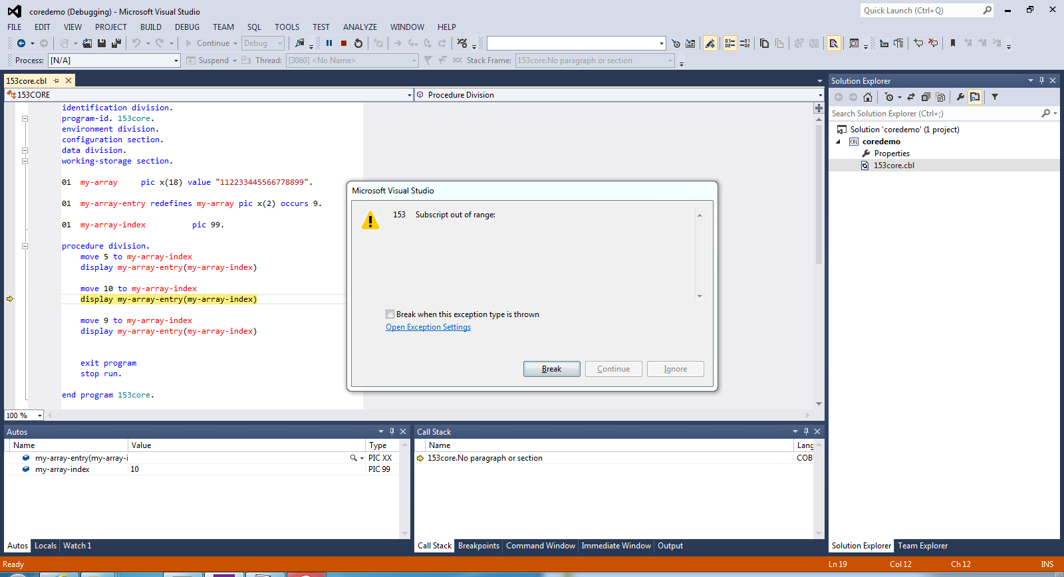Click the editor vertical scrollbar thumb
This screenshot has height=577, width=1064.
pos(819,194)
